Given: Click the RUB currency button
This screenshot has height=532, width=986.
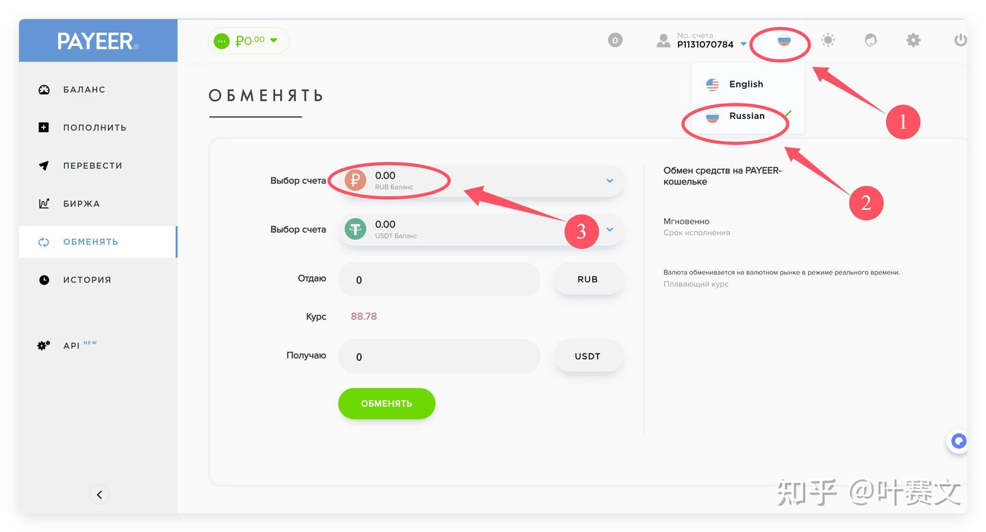Looking at the screenshot, I should click(587, 279).
